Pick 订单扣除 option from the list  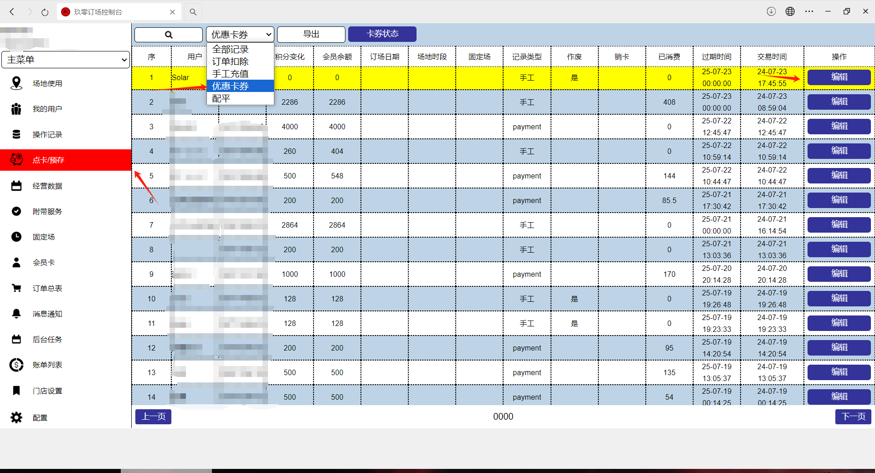pos(231,61)
